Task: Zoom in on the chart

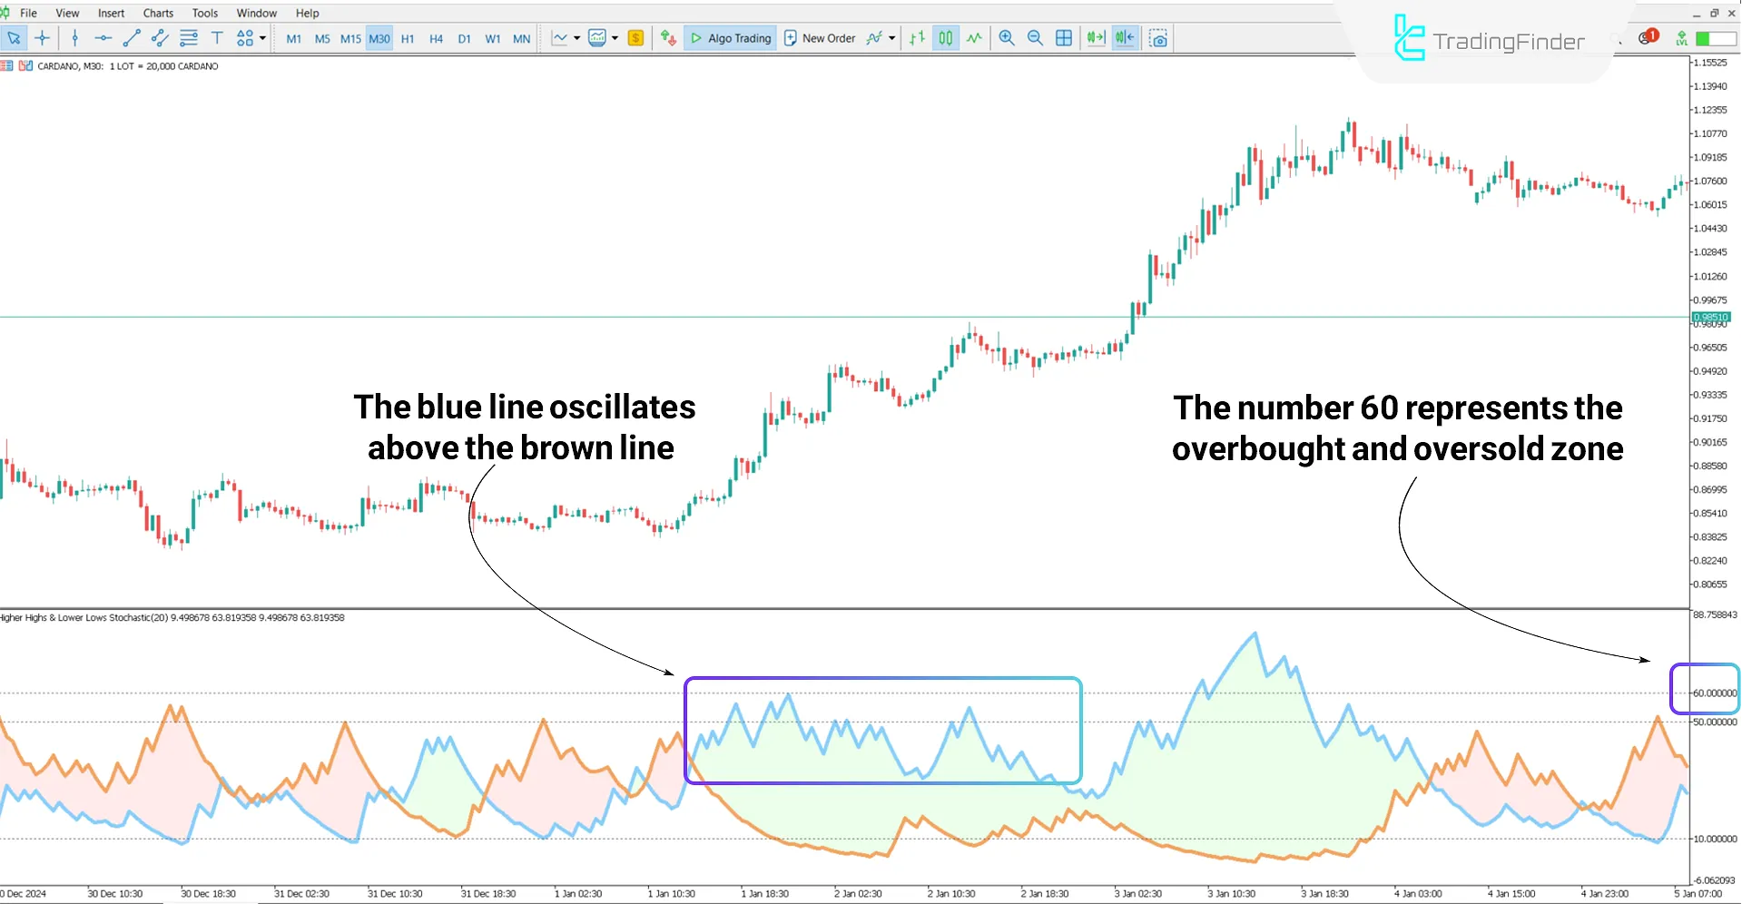Action: (x=1006, y=38)
